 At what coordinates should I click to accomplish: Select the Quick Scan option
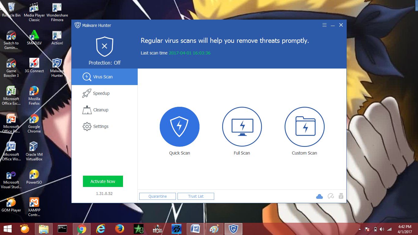click(x=179, y=126)
